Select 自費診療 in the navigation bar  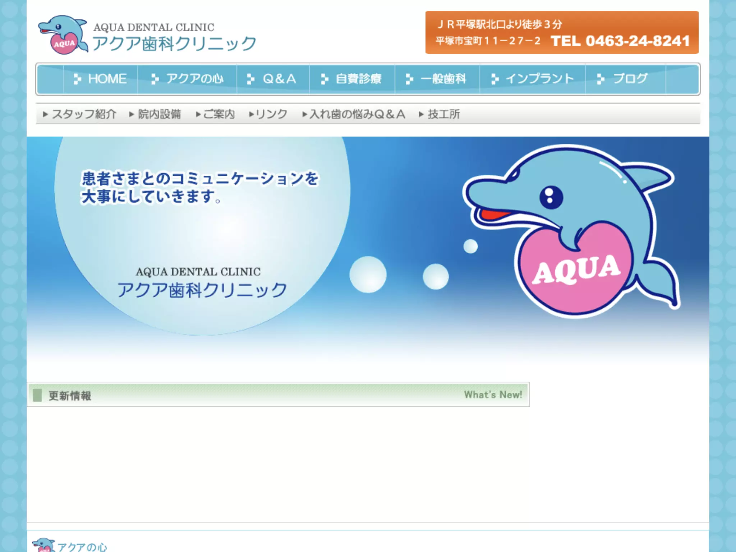tap(352, 79)
